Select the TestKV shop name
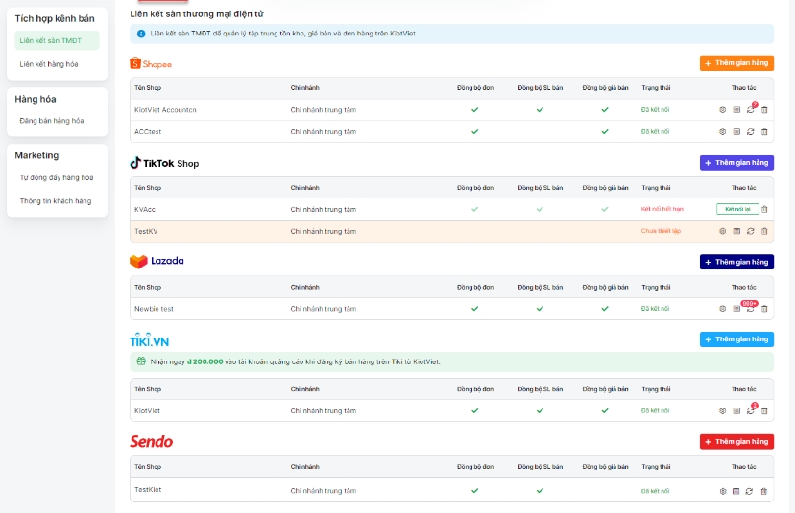This screenshot has height=513, width=795. point(146,231)
